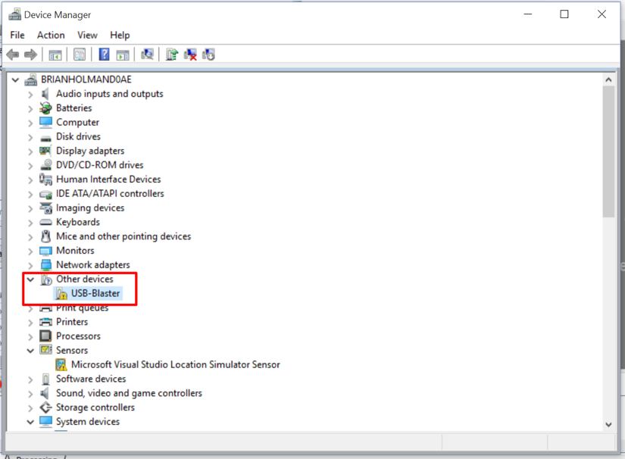Expand Sound, video and game controllers chevron
Image resolution: width=625 pixels, height=459 pixels.
[x=30, y=394]
